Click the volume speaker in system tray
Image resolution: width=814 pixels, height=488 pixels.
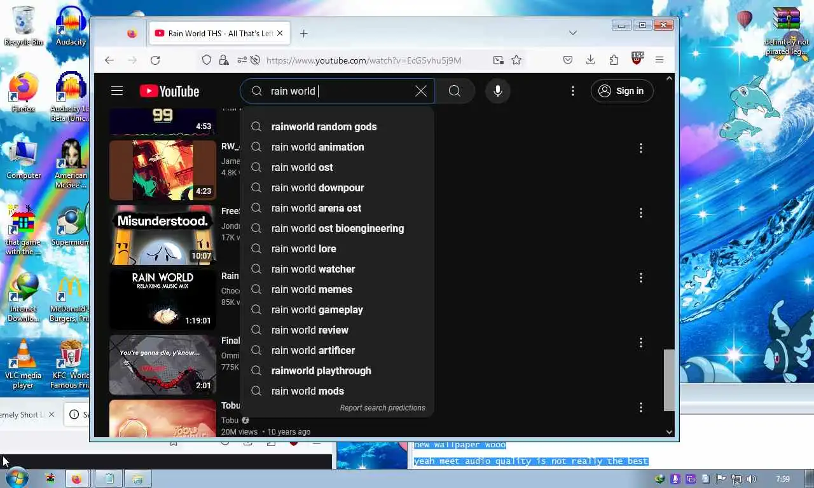point(752,479)
